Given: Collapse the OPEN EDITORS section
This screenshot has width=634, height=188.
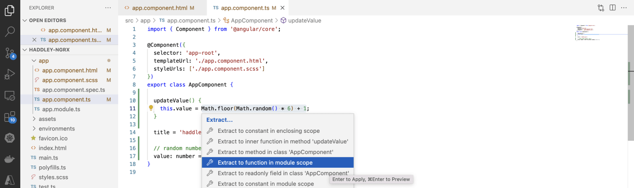Looking at the screenshot, I should (25, 20).
